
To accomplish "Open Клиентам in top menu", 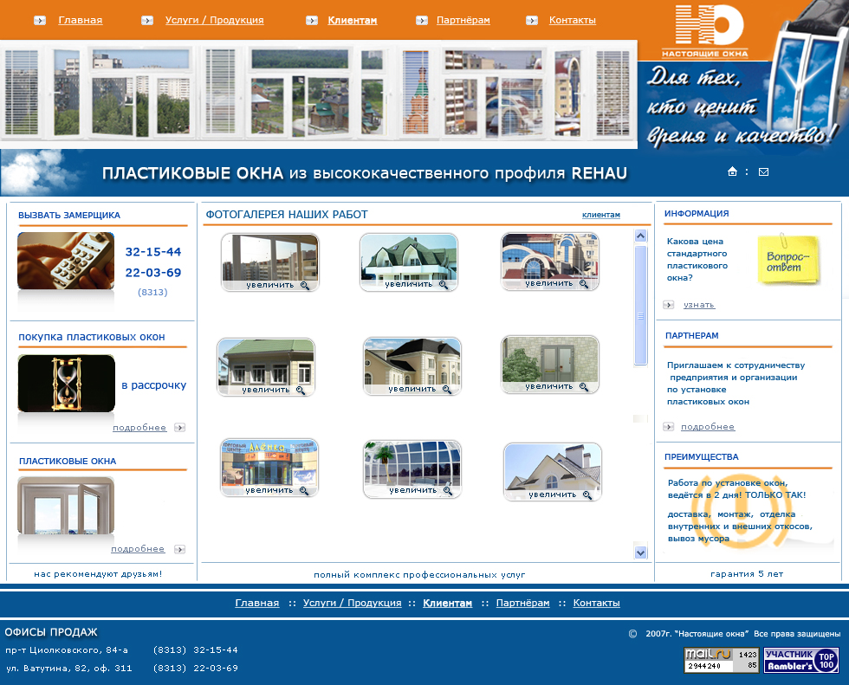I will tap(353, 21).
